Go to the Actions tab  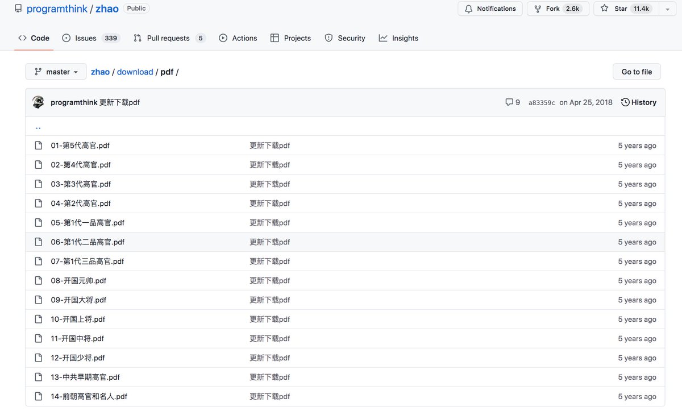[x=238, y=38]
